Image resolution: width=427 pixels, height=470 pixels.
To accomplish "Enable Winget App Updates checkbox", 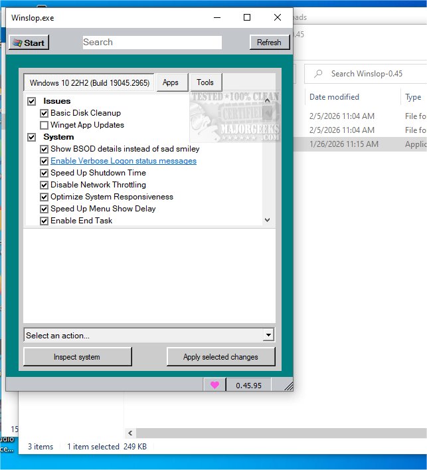I will pos(44,125).
